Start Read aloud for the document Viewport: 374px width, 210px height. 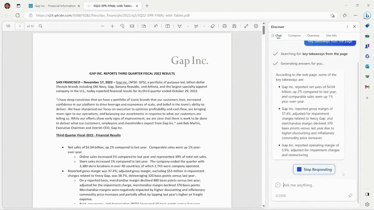(x=156, y=26)
